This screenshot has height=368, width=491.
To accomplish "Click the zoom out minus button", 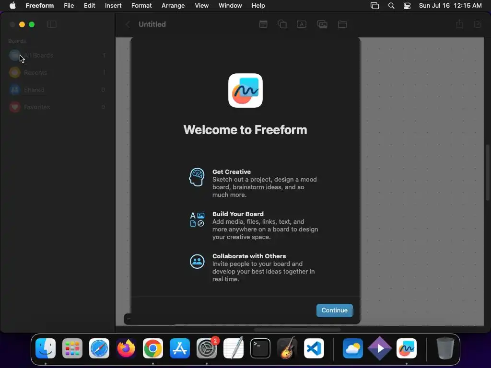I will [x=129, y=319].
